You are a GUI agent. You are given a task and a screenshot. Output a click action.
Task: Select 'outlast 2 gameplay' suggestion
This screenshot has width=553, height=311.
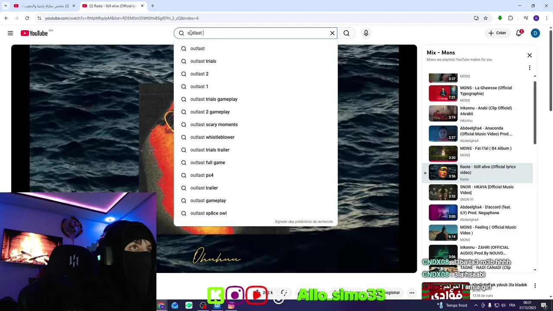click(x=255, y=112)
